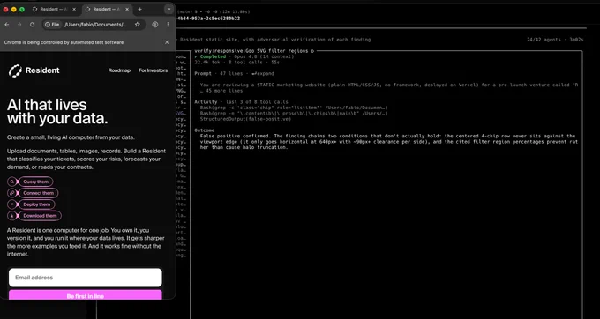Open the Chrome profile icon

[x=155, y=25]
